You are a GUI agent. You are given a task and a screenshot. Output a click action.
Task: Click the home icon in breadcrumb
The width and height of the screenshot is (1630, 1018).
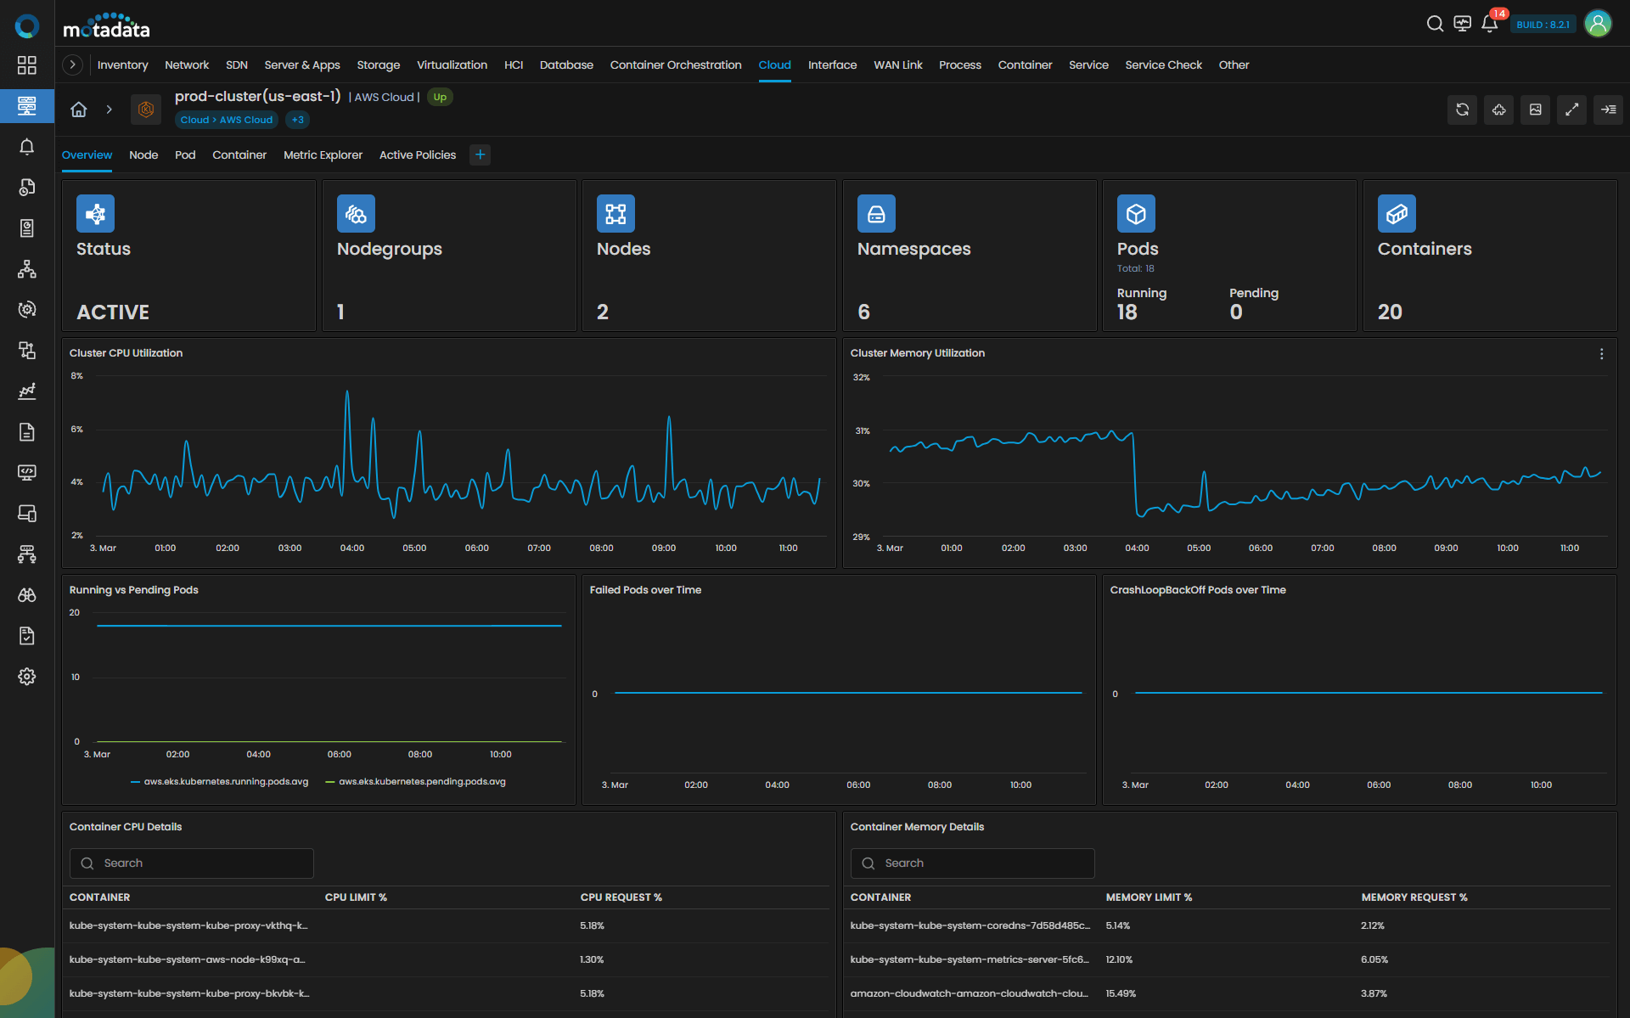pyautogui.click(x=79, y=110)
